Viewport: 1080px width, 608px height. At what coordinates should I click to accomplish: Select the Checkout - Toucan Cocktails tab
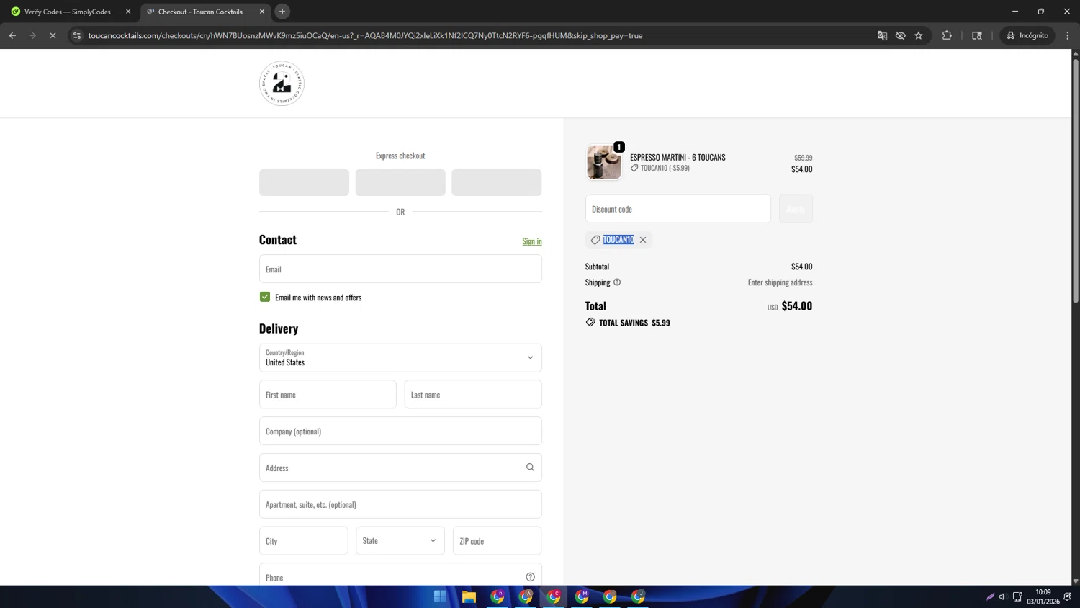click(x=205, y=12)
